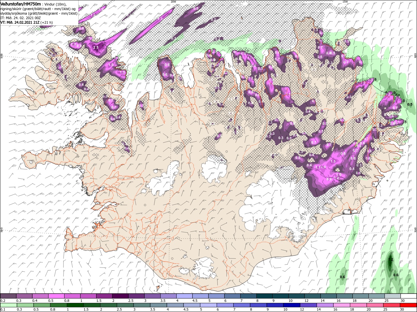Pick the white snow swatch at 30

(409, 296)
